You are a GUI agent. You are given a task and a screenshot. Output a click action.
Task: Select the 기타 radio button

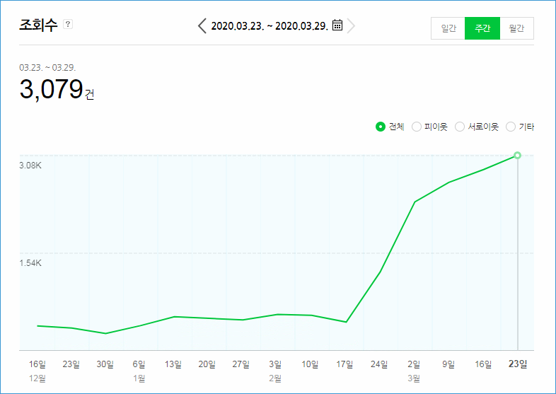pyautogui.click(x=511, y=127)
